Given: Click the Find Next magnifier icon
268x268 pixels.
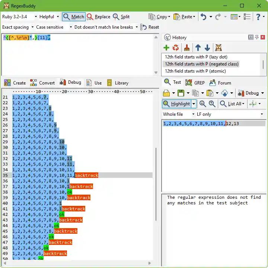Looking at the screenshot, I should 202,104.
